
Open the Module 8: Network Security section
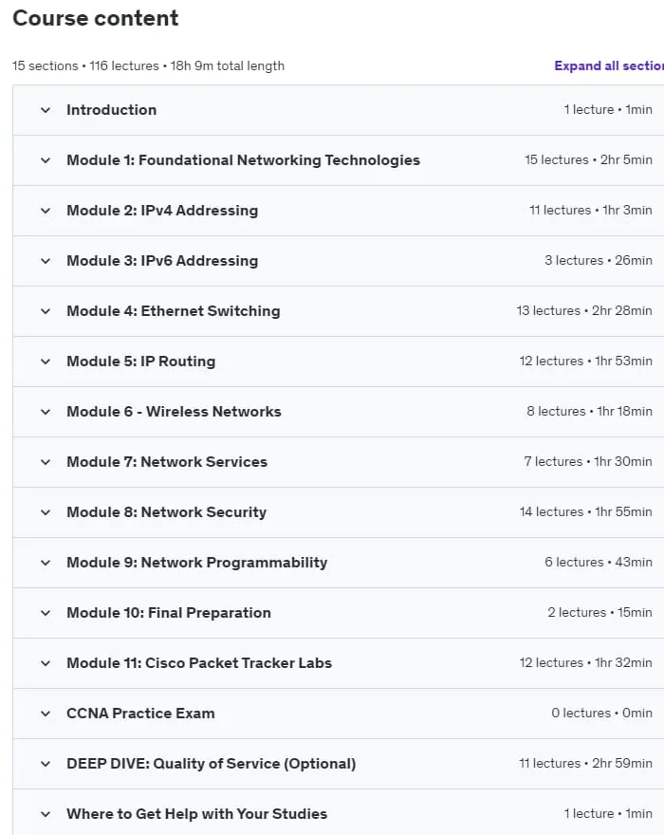coord(338,512)
